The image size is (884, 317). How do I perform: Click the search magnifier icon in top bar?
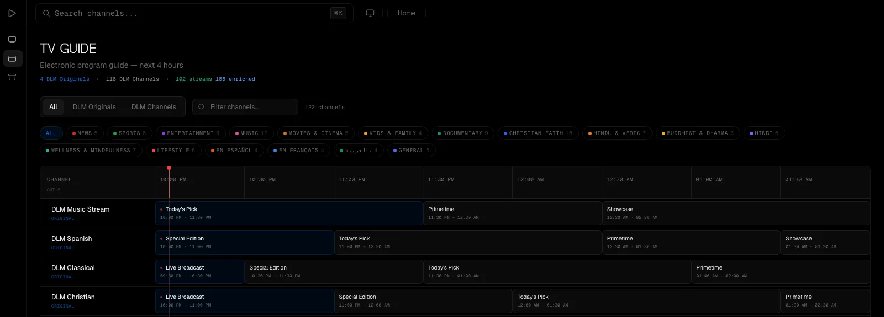46,13
